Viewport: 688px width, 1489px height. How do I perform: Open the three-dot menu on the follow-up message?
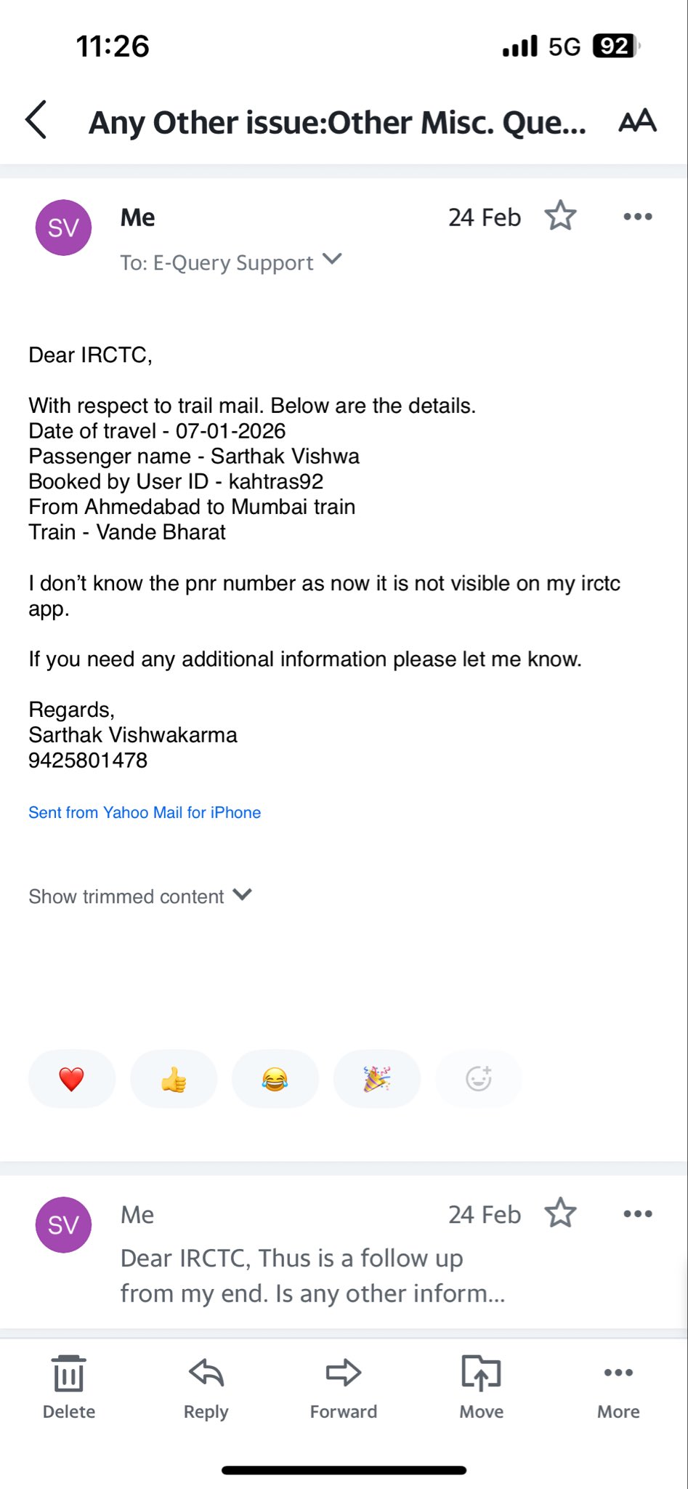(637, 1213)
